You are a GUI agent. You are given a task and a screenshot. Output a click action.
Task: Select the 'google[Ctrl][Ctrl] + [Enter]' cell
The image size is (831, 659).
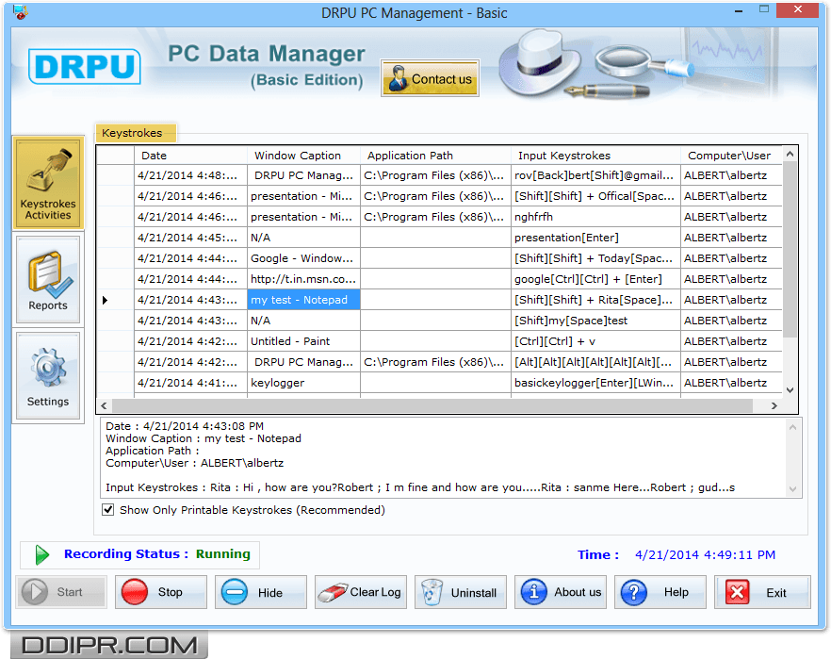(x=595, y=279)
